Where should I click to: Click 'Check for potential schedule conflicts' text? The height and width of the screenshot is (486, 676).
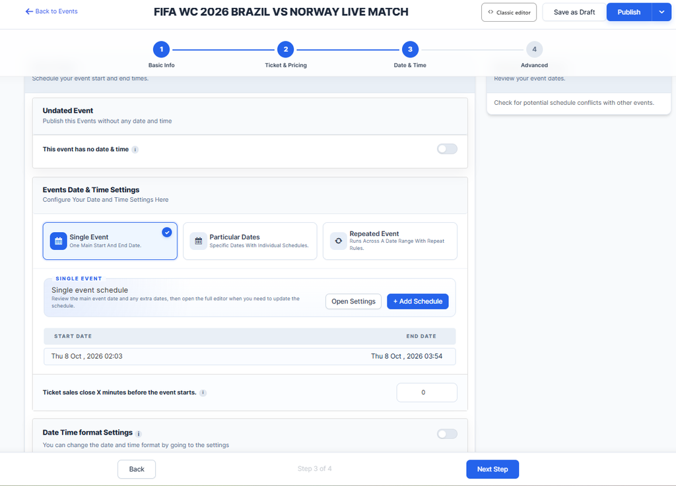574,103
